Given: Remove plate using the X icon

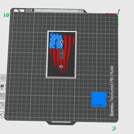Looking at the screenshot, I should pyautogui.click(x=2, y=115).
